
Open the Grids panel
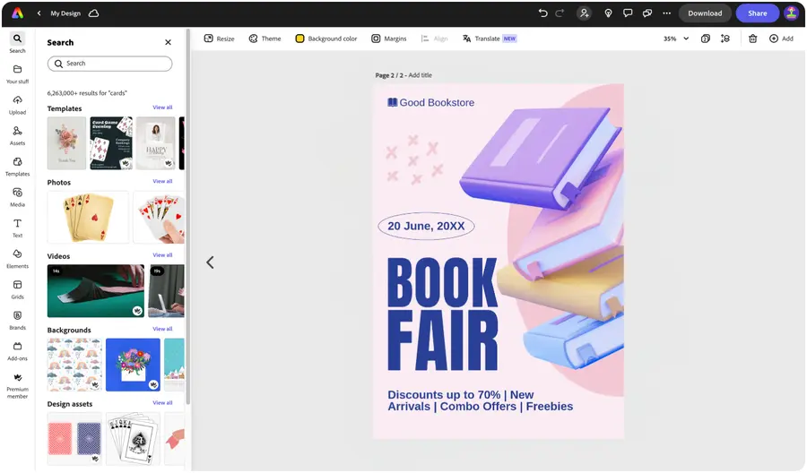point(18,289)
